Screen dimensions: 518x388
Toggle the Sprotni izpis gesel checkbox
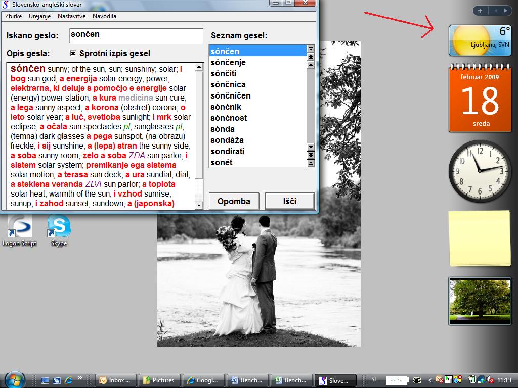(73, 53)
